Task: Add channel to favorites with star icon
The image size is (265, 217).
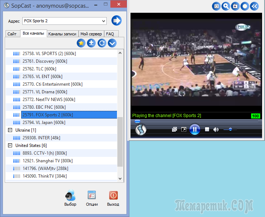Action: coord(81,43)
